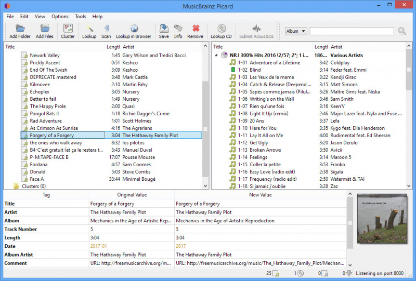Image resolution: width=416 pixels, height=281 pixels.
Task: Click Listening on port 8000 status text
Action: click(x=380, y=273)
